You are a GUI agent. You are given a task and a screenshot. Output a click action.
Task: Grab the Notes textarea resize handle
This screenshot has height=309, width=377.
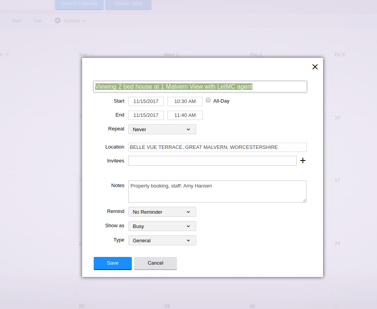point(304,200)
